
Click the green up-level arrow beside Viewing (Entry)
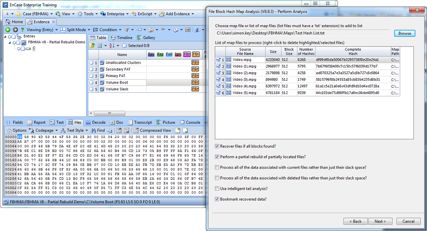point(23,29)
